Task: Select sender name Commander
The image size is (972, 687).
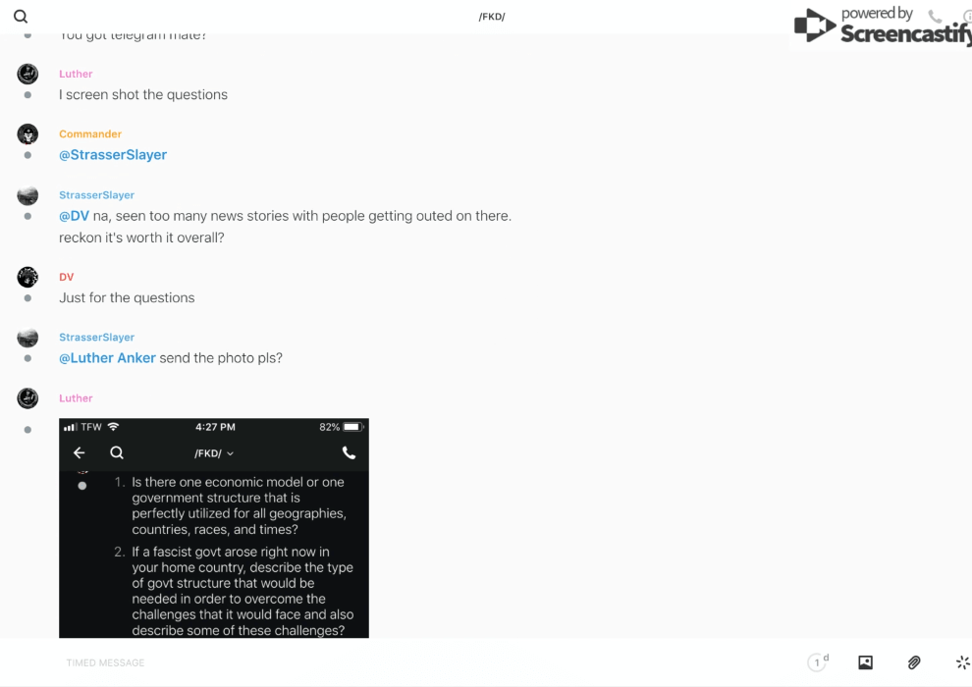Action: coord(90,133)
